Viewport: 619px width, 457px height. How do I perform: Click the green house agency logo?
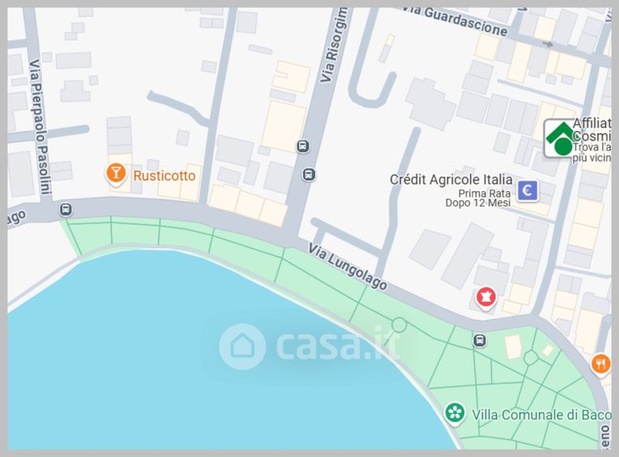point(559,138)
